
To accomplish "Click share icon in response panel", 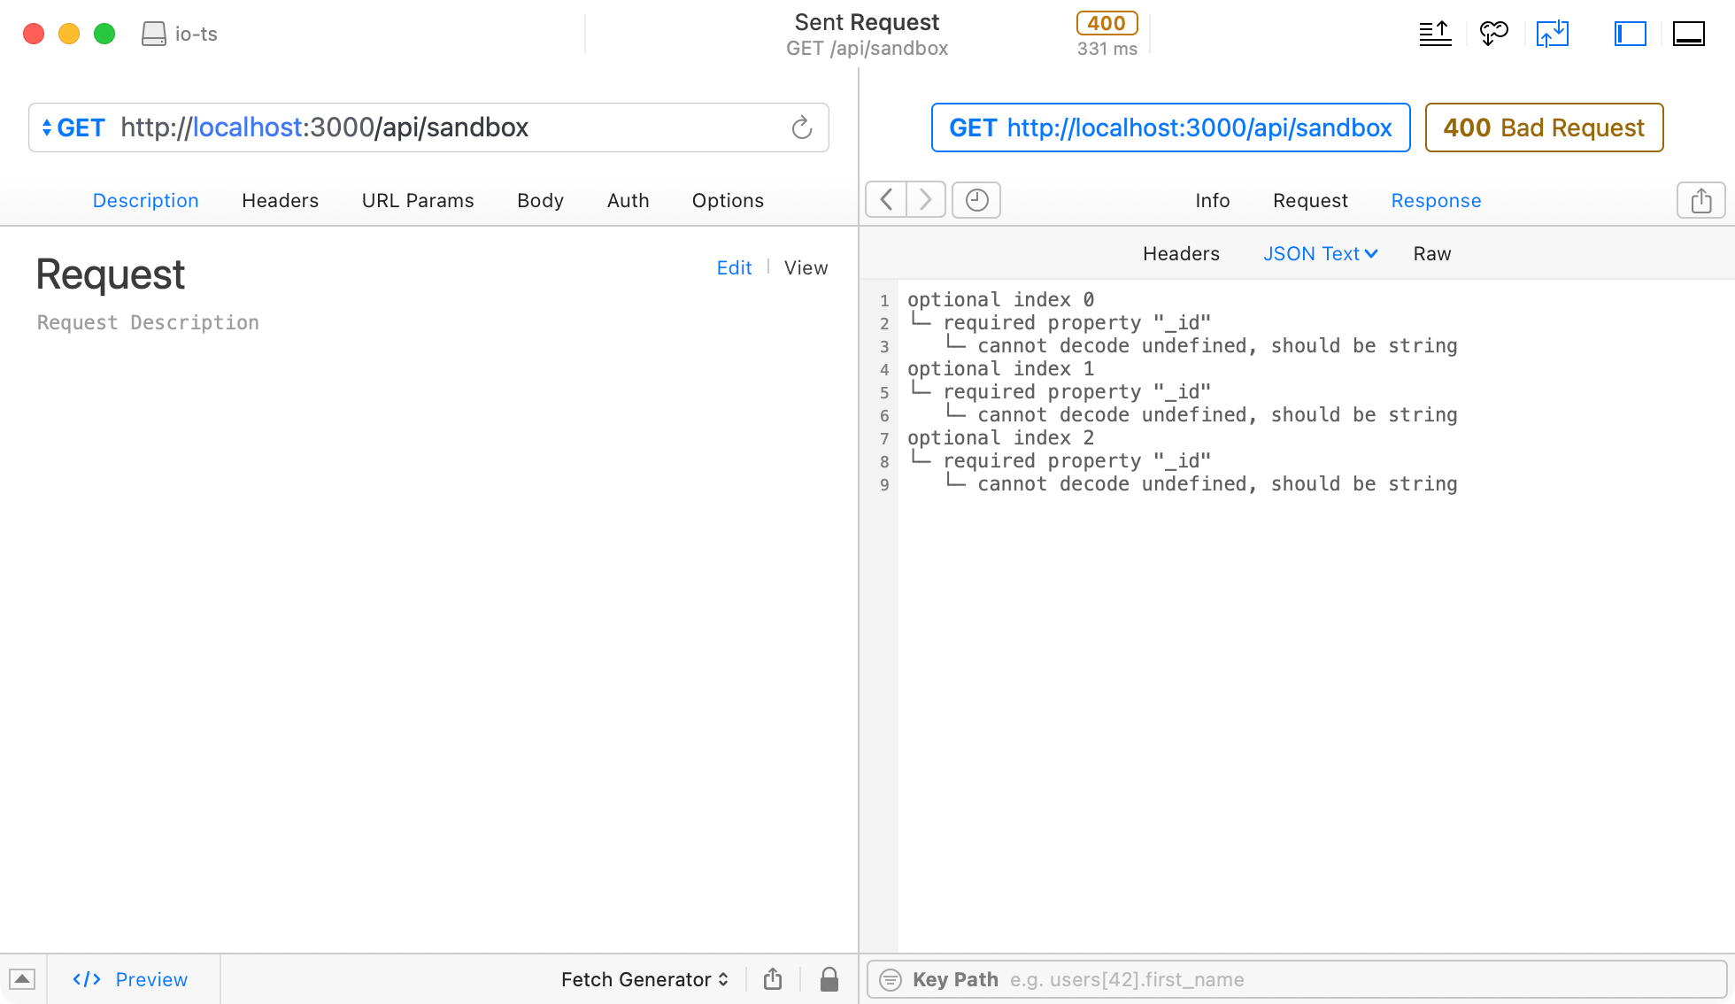I will pyautogui.click(x=1700, y=200).
